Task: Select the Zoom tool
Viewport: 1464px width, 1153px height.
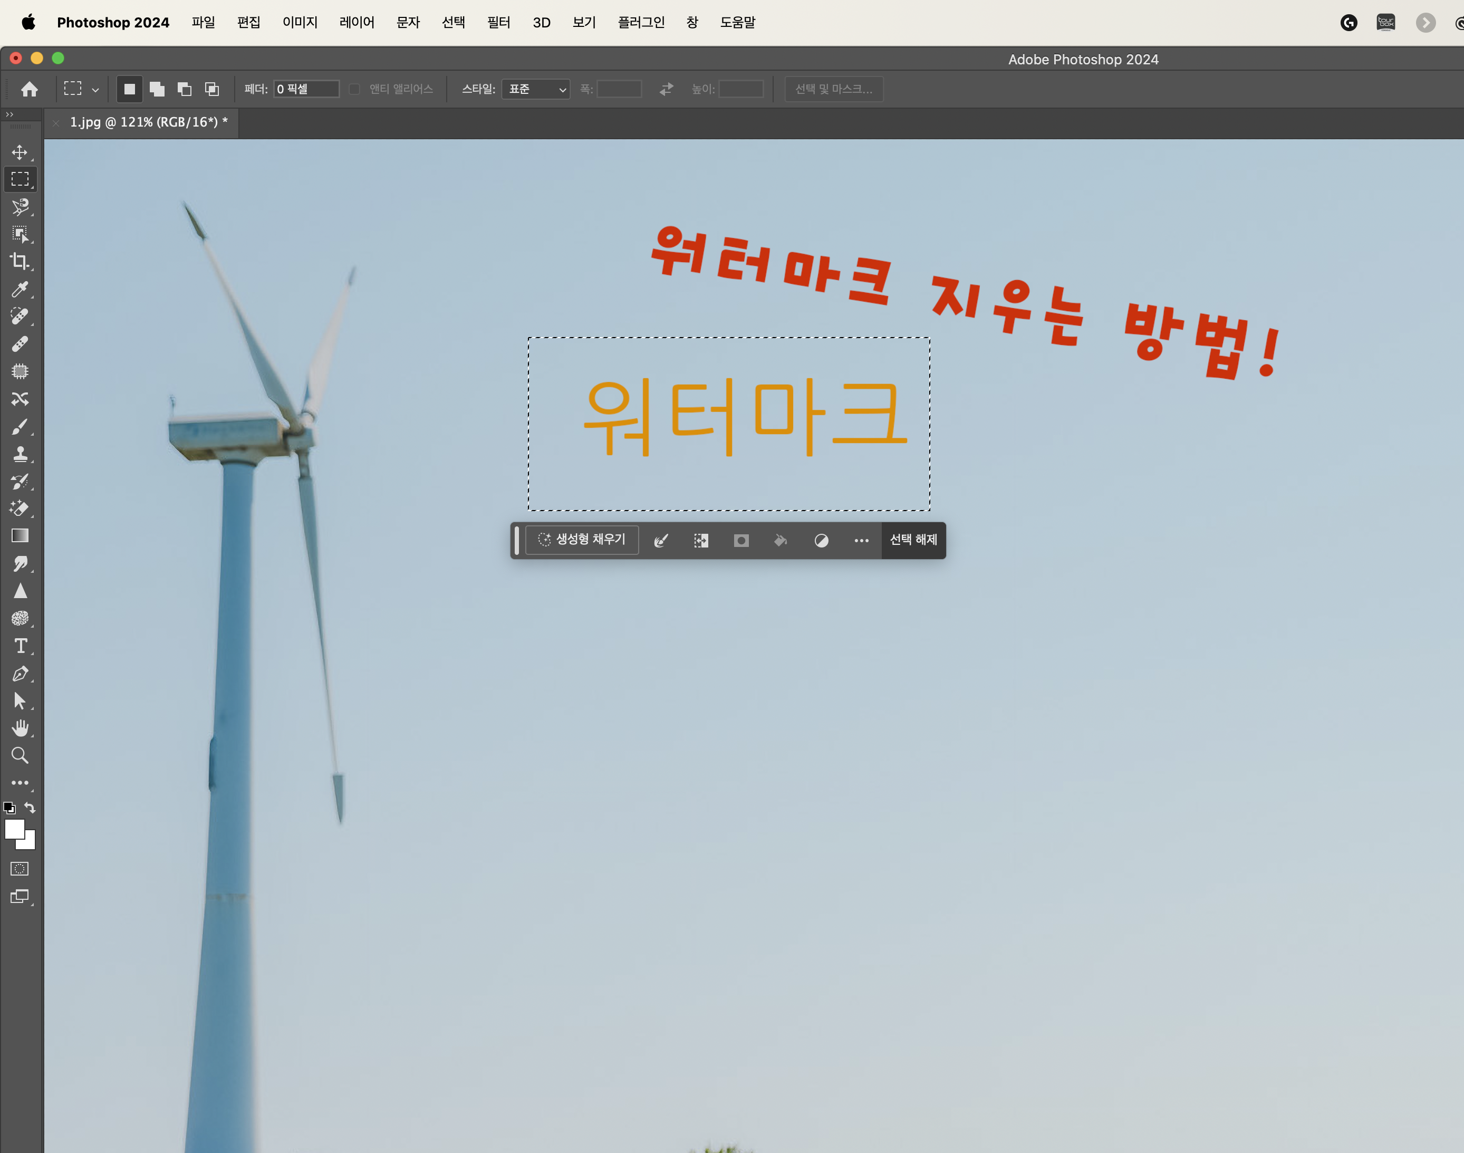Action: point(20,755)
